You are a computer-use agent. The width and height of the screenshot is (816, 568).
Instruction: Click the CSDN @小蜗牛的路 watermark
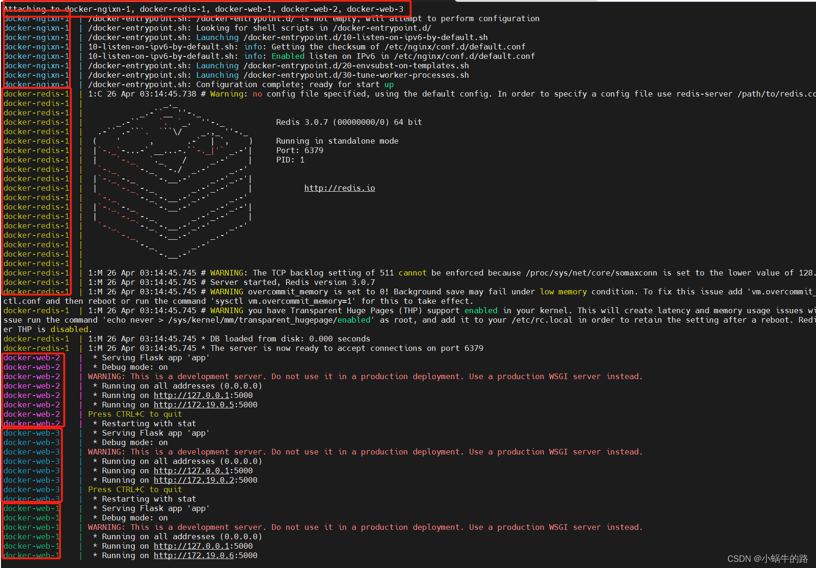coord(766,559)
